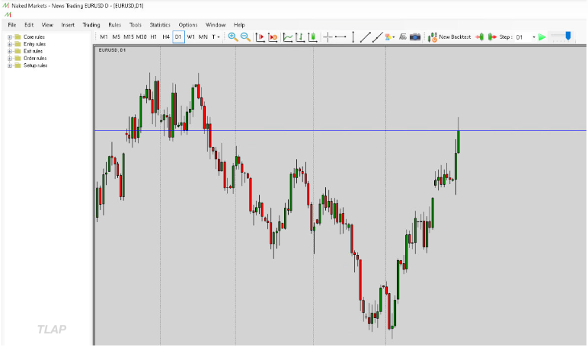The image size is (588, 347).
Task: Select the ray line tool
Action: 377,37
